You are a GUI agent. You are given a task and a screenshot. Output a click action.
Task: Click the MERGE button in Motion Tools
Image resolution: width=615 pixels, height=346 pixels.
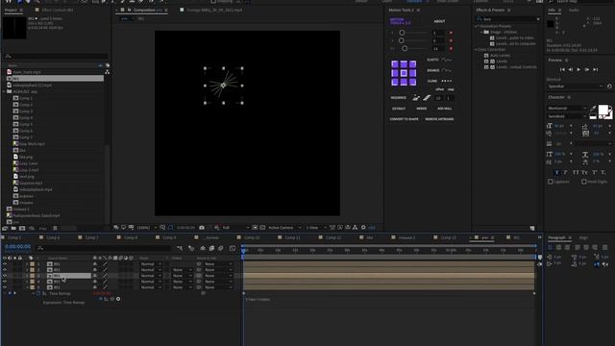(422, 109)
